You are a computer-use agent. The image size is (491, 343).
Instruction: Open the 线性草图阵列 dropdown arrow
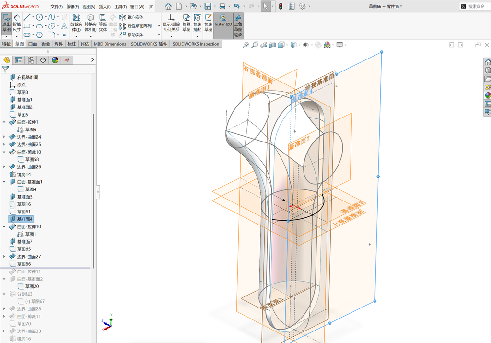159,26
